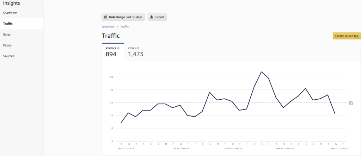Open the Pages sidebar section
This screenshot has height=156, width=361.
7,45
